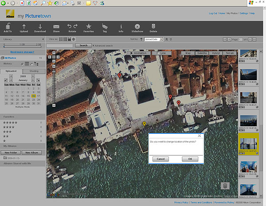Go to next year in calendar
The image size is (266, 206).
33,76
